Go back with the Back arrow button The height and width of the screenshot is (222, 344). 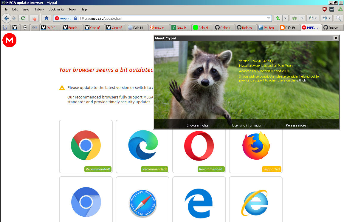[x=6, y=18]
